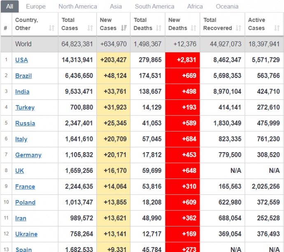View the Oceania tab
284x252 pixels.
[227, 6]
